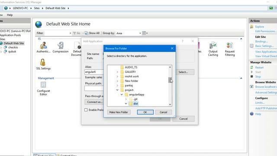The width and height of the screenshot is (277, 156).
Task: Click the Default Web Site breadcrumb
Action: click(x=55, y=8)
